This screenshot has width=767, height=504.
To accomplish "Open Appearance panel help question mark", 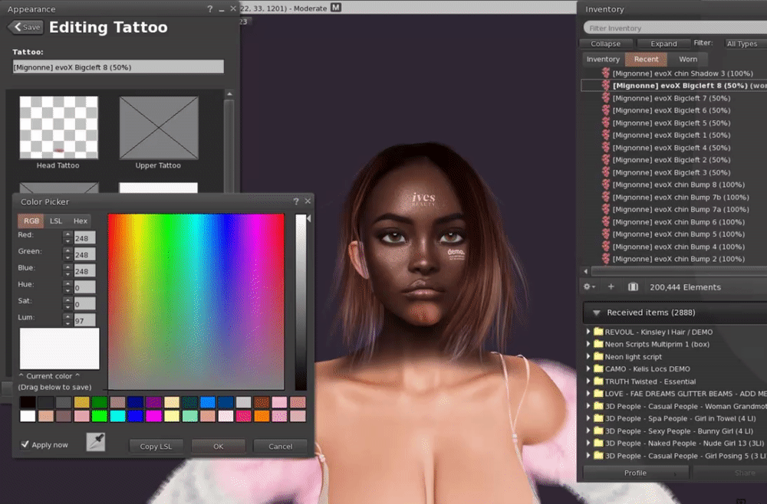I will pyautogui.click(x=210, y=8).
